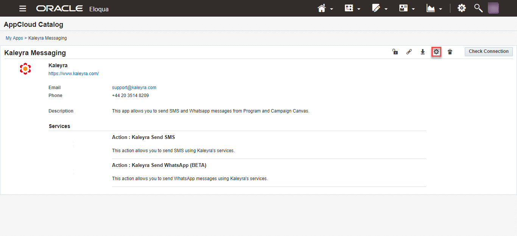Click the Description field label
The width and height of the screenshot is (517, 236).
(x=61, y=111)
